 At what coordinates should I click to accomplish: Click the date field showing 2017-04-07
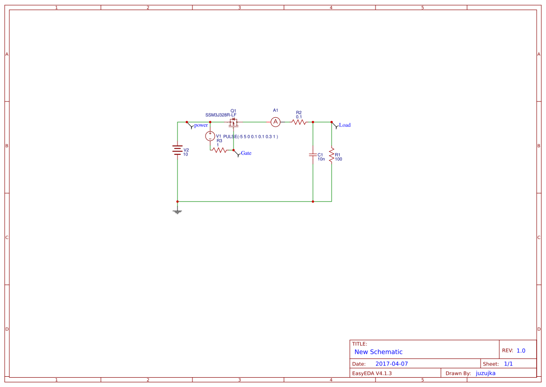pyautogui.click(x=392, y=363)
